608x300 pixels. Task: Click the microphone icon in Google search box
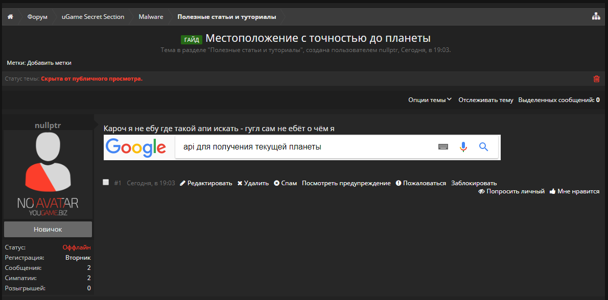pyautogui.click(x=463, y=147)
